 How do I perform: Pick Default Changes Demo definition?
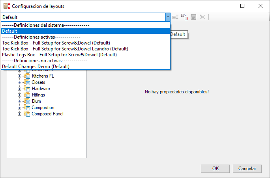[36, 67]
